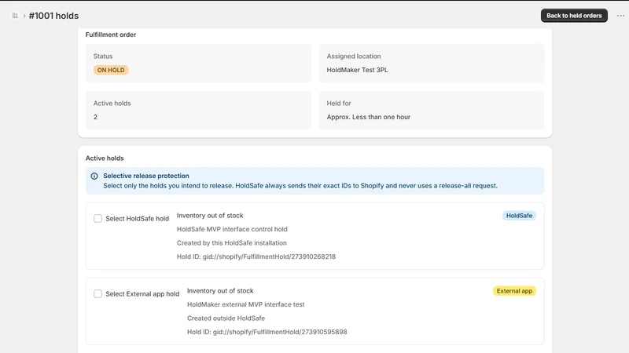
Task: Open the three-dot more actions menu
Action: [620, 16]
